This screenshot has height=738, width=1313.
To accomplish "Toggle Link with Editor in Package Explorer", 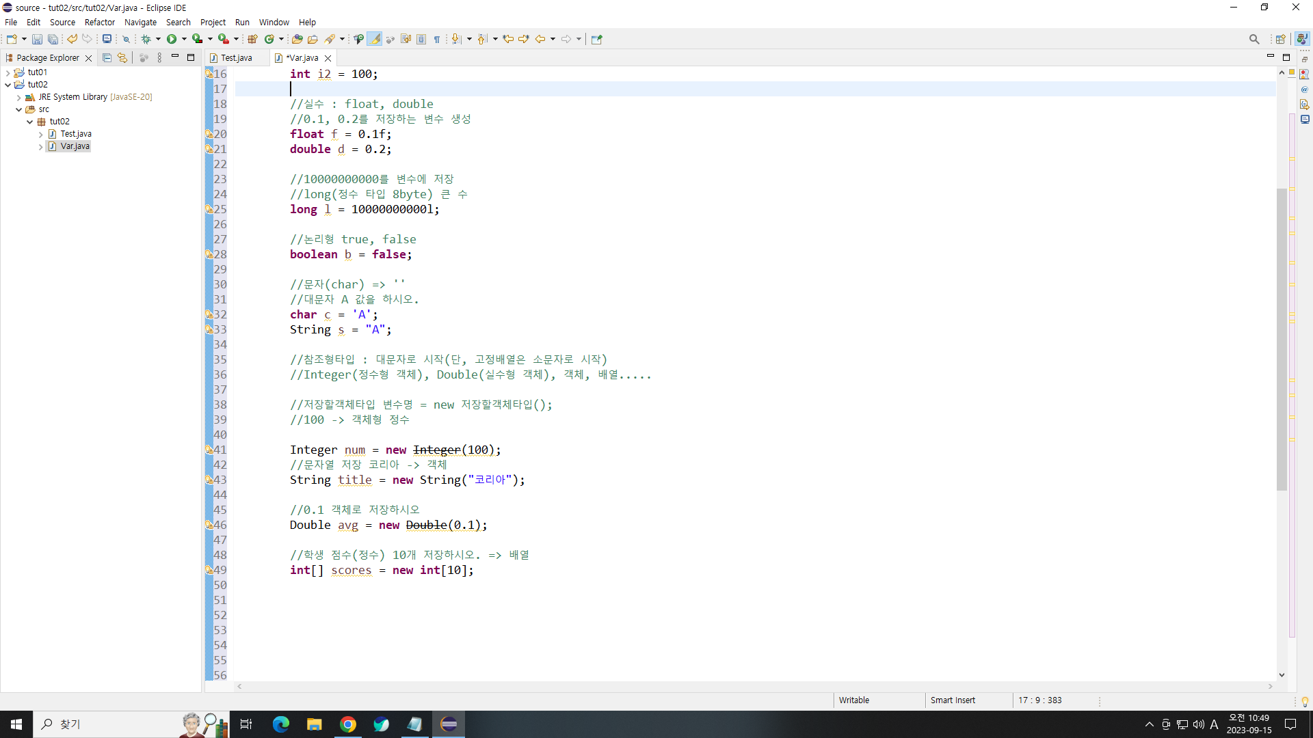I will 122,58.
